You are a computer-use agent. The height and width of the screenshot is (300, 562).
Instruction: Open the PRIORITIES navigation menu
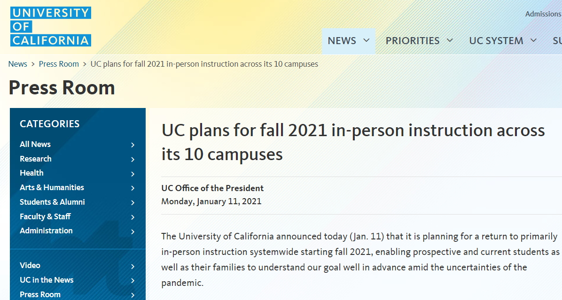pyautogui.click(x=413, y=41)
